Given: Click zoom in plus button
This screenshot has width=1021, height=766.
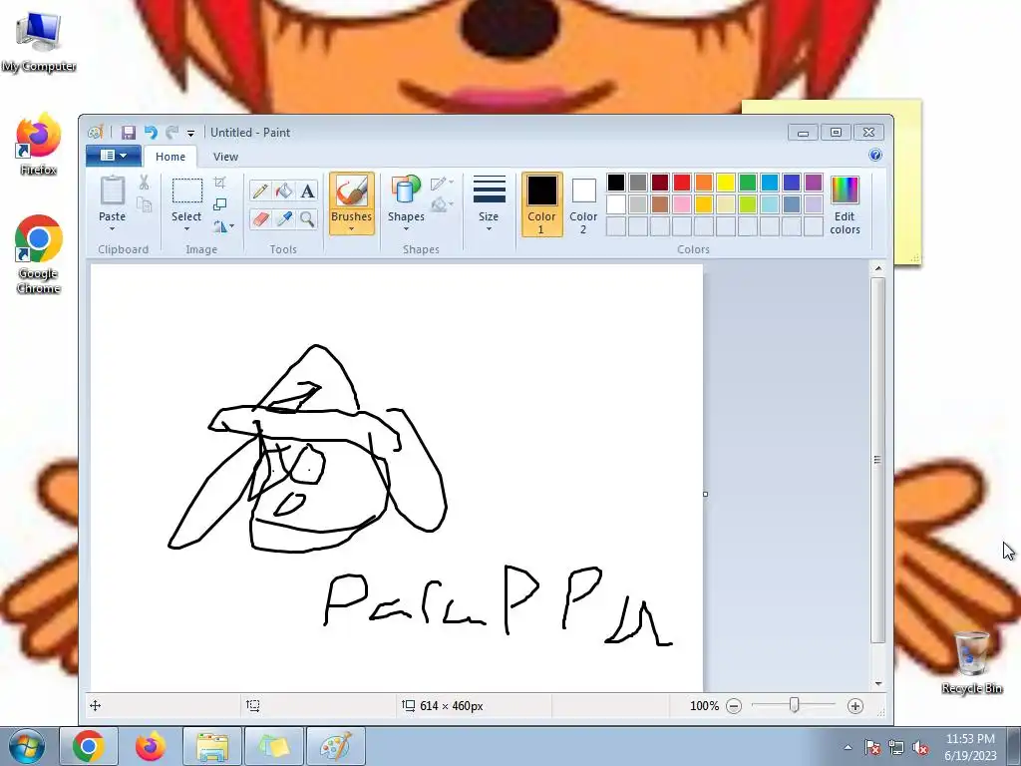Looking at the screenshot, I should tap(854, 706).
